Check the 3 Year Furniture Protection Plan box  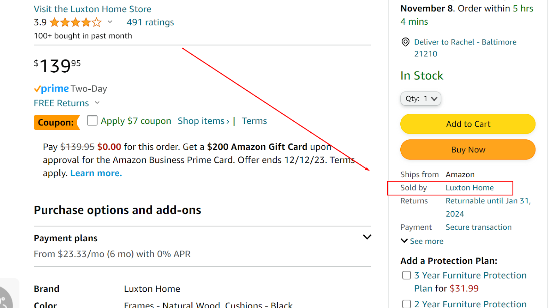tap(406, 275)
